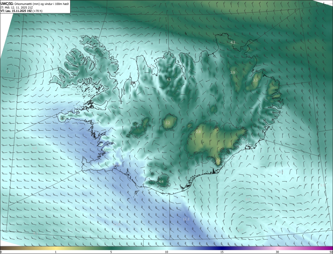Click the valid-time line "VT: Lau. 15.11.2025 19Z (+70 h)"
The height and width of the screenshot is (254, 333).
click(21, 11)
